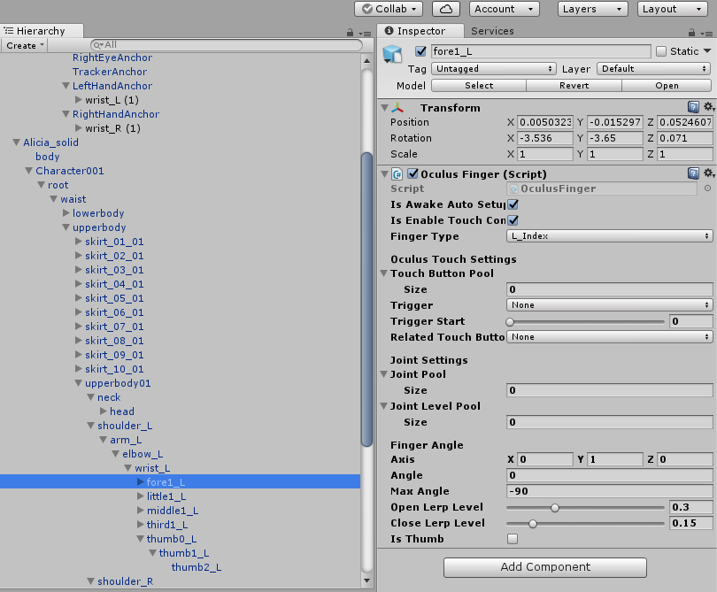
Task: Click the Max Angle input field
Action: [x=610, y=491]
